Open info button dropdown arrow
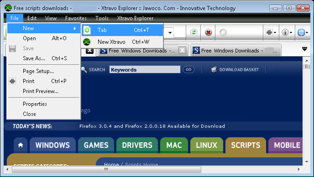314x177 pixels. 291,32
